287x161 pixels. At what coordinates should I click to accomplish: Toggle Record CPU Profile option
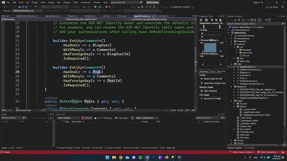[x=211, y=98]
